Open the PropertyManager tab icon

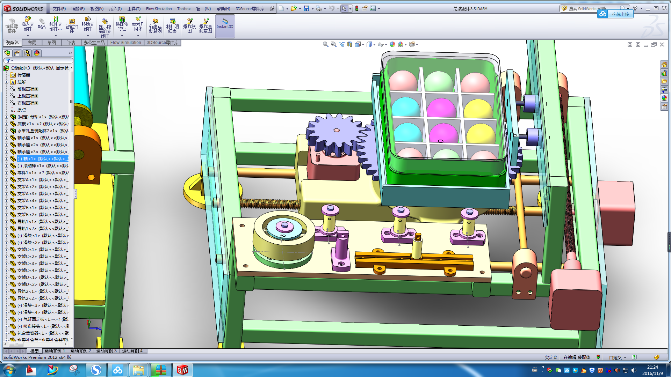(17, 53)
